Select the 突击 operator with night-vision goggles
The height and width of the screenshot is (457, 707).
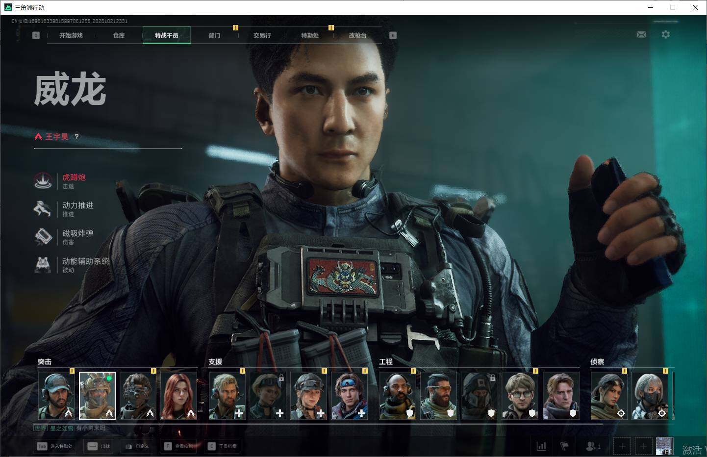click(x=138, y=396)
